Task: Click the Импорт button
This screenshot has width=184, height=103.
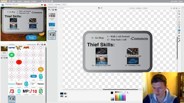Action: (x=145, y=8)
